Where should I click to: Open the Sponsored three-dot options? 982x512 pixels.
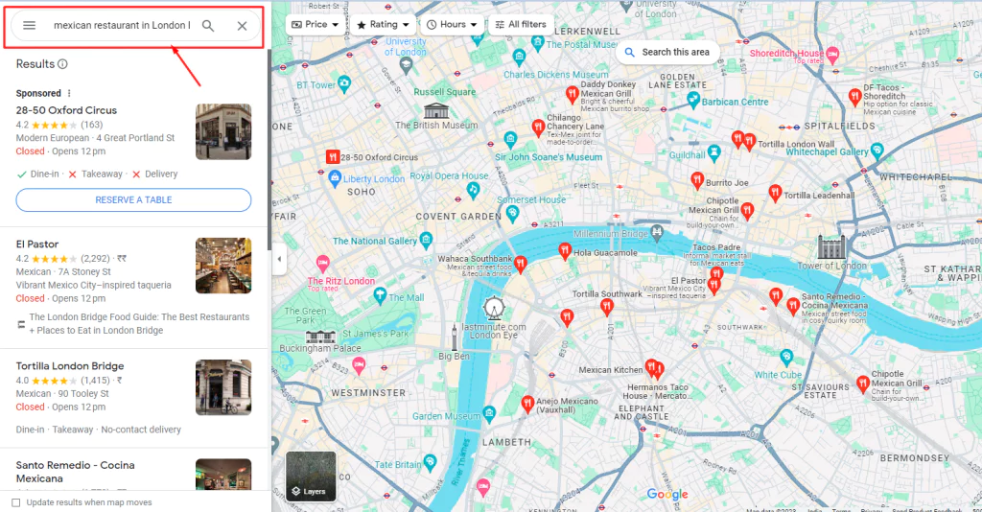tap(69, 93)
